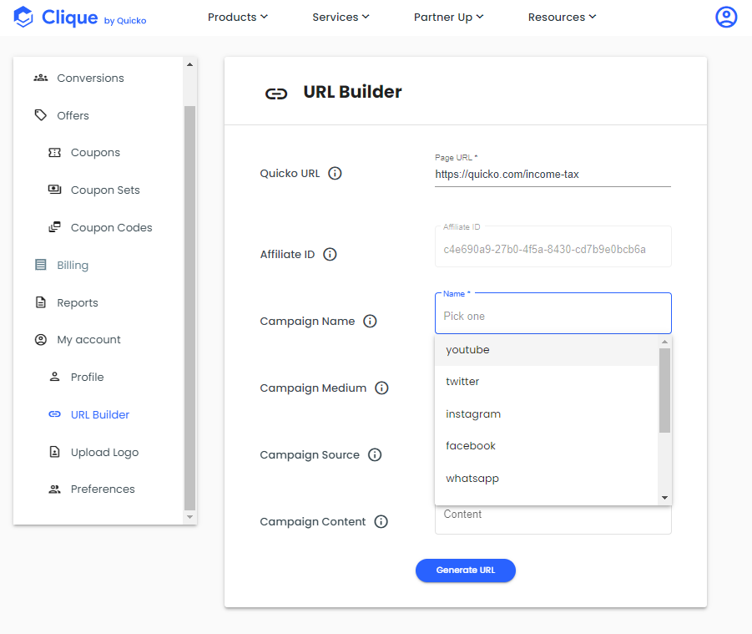Expand the Services menu
Screen dimensions: 752x634
tap(341, 18)
